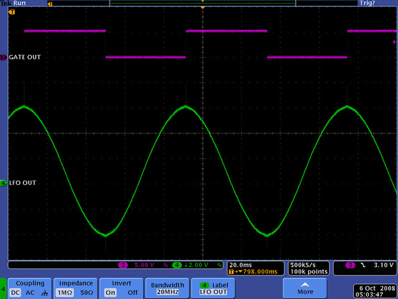Screen dimensions: 398x299
Task: Choose 50Ω input impedance
Action: tap(86, 293)
